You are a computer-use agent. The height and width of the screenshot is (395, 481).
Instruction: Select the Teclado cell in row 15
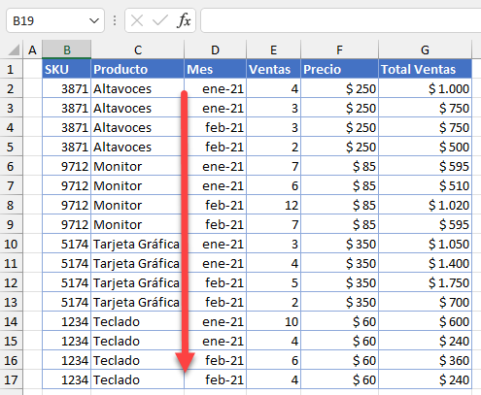point(138,341)
